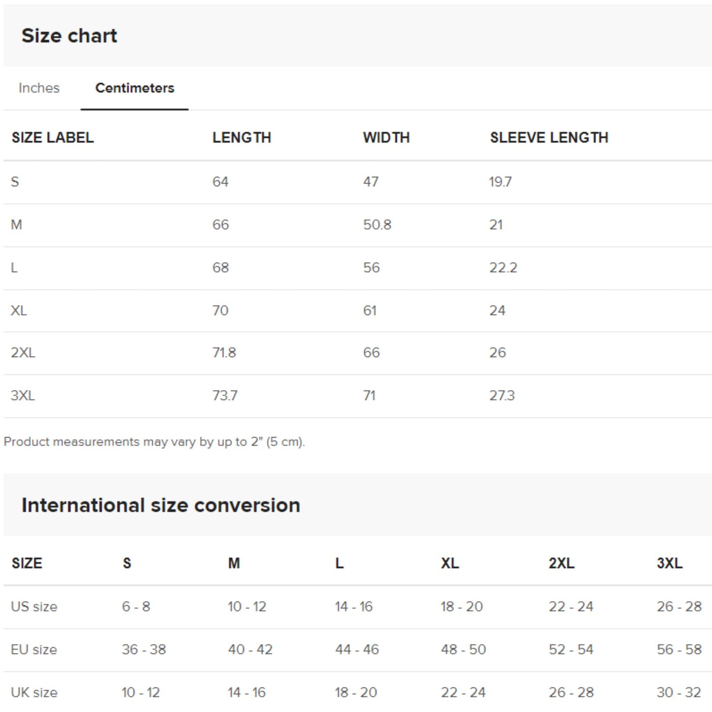Image resolution: width=712 pixels, height=712 pixels.
Task: Select the SIZE LABEL column header
Action: [52, 138]
